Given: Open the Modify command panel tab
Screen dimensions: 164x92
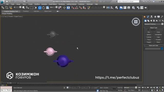Looking at the screenshot, I should click(x=148, y=17).
